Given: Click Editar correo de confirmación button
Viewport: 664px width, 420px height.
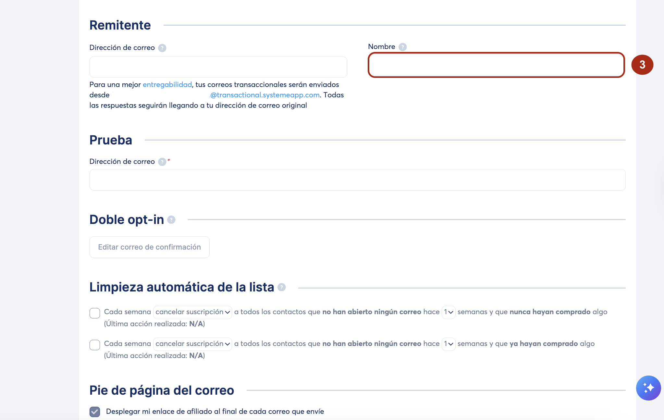Looking at the screenshot, I should [149, 247].
